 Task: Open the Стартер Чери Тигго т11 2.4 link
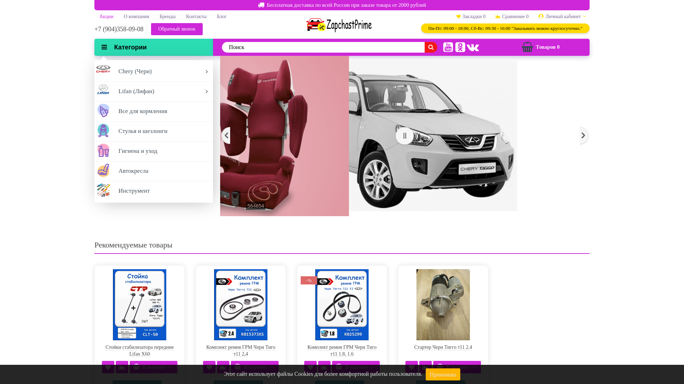click(443, 347)
